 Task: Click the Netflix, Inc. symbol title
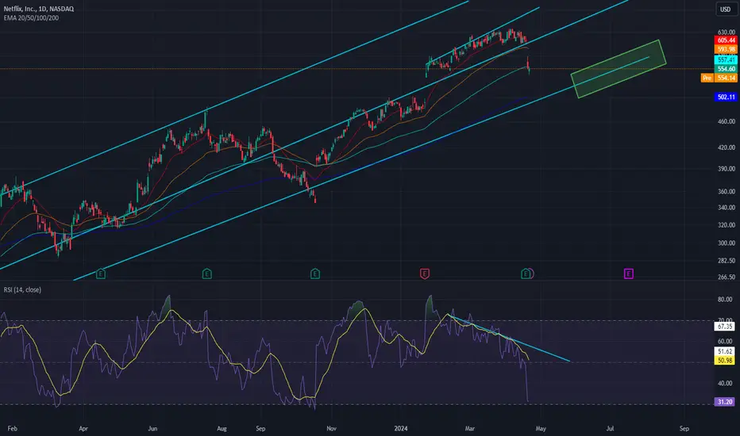coord(39,9)
